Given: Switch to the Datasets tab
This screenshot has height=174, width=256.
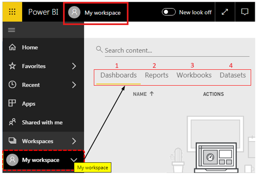Looking at the screenshot, I should tap(233, 75).
